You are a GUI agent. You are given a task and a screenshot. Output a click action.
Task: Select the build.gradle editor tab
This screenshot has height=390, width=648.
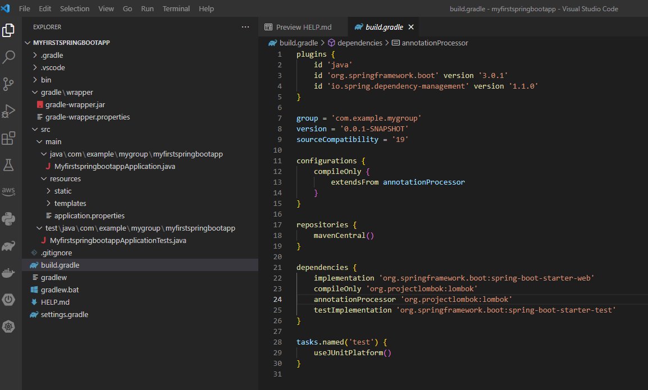(382, 27)
